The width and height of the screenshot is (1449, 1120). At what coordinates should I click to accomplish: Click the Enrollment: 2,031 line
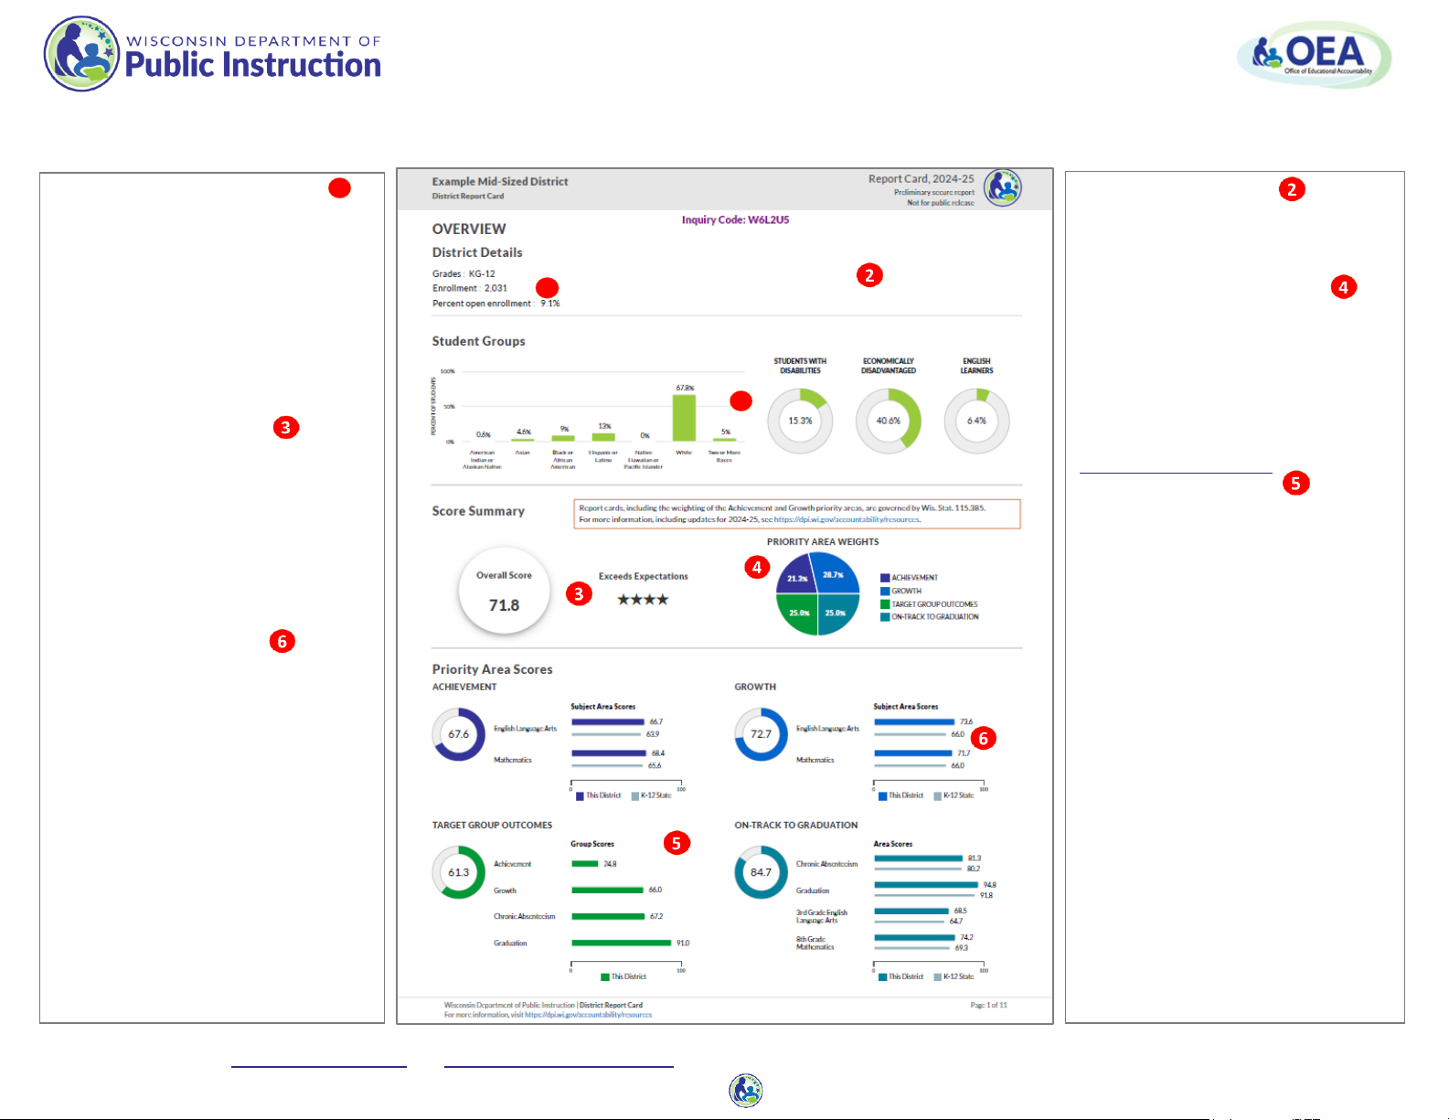click(x=470, y=289)
